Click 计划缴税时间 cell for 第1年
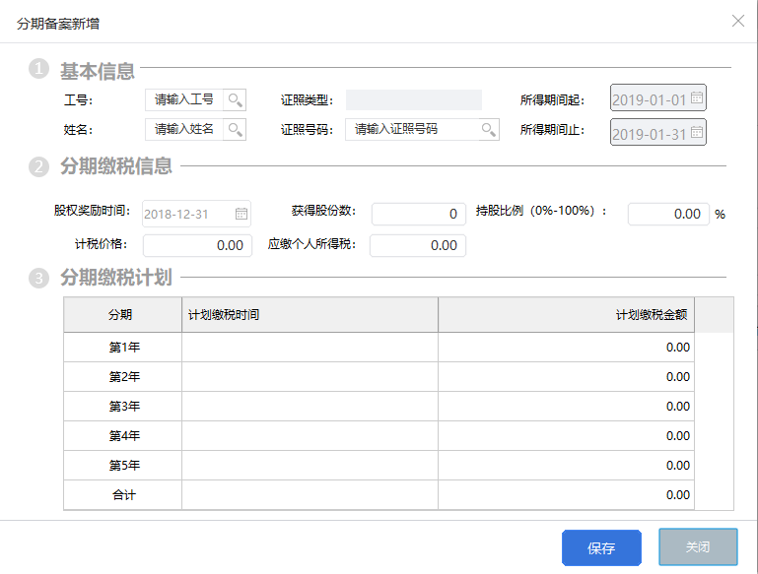This screenshot has width=758, height=574. tap(310, 348)
